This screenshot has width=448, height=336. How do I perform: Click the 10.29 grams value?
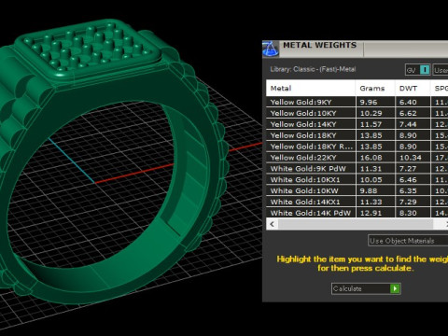point(371,114)
